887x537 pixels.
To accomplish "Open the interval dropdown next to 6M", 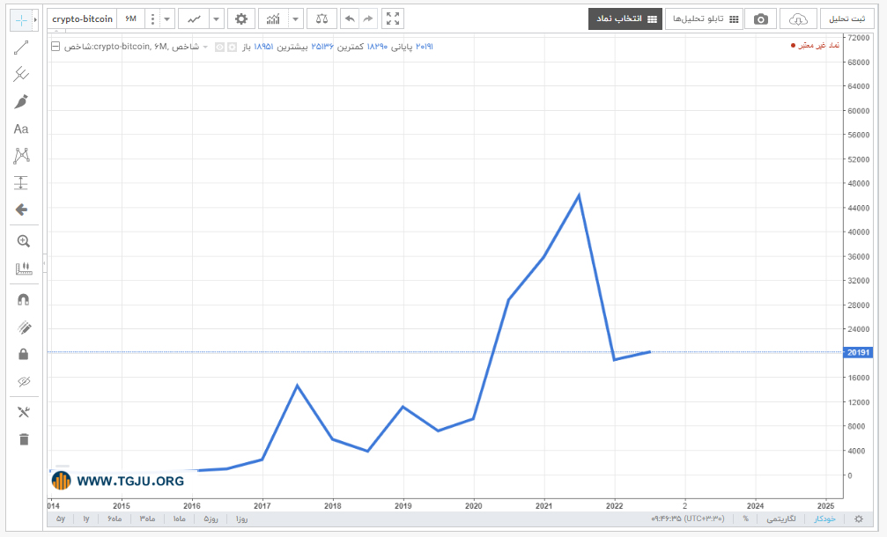I will [166, 18].
